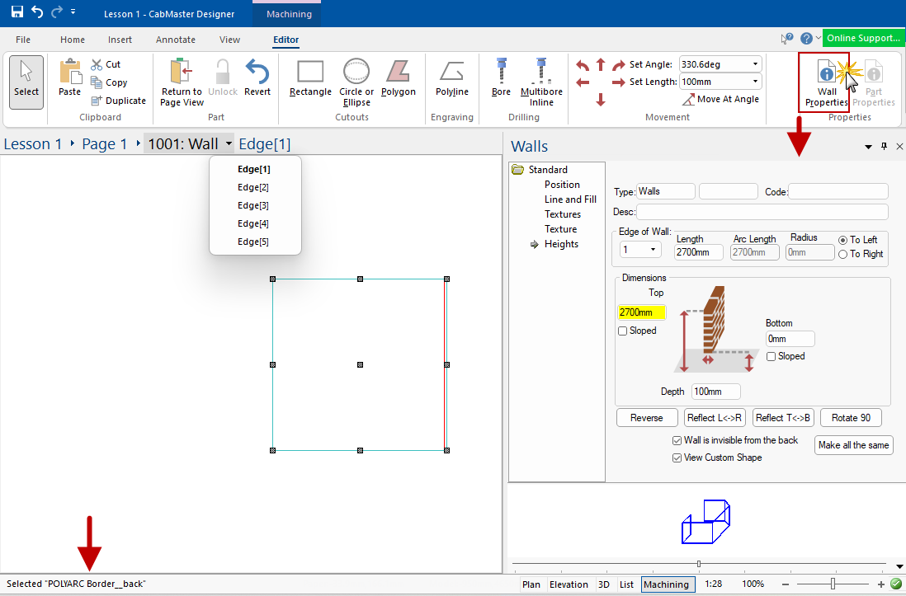
Task: Switch to the Home ribbon tab
Action: pyautogui.click(x=73, y=39)
